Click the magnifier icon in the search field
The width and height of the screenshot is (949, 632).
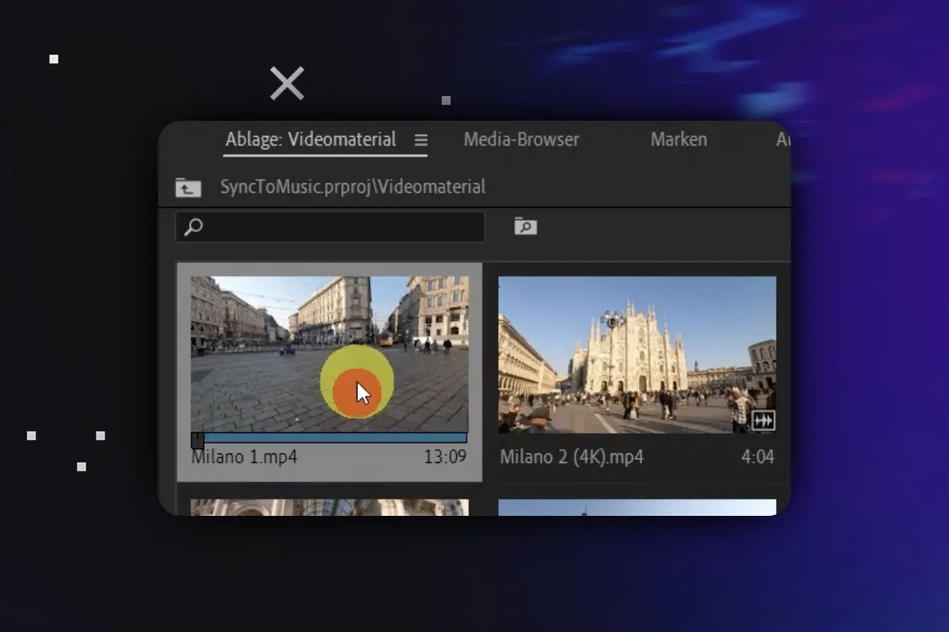tap(193, 228)
